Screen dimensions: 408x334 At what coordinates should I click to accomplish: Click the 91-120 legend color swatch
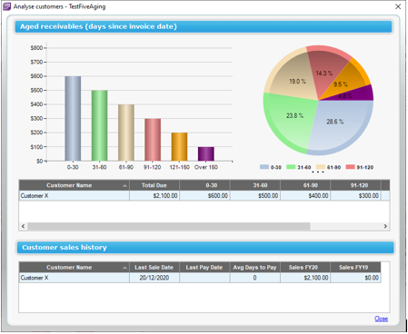pyautogui.click(x=350, y=167)
